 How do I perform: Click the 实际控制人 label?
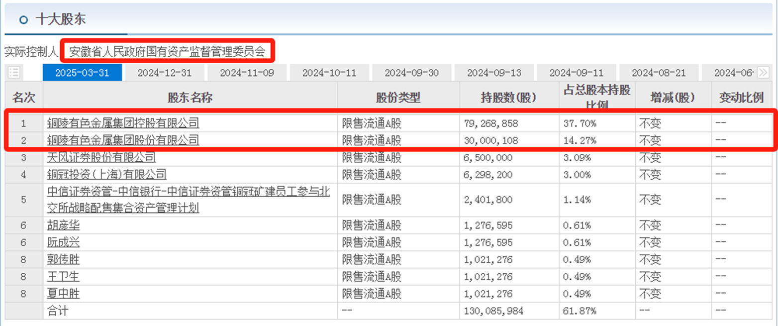[31, 51]
